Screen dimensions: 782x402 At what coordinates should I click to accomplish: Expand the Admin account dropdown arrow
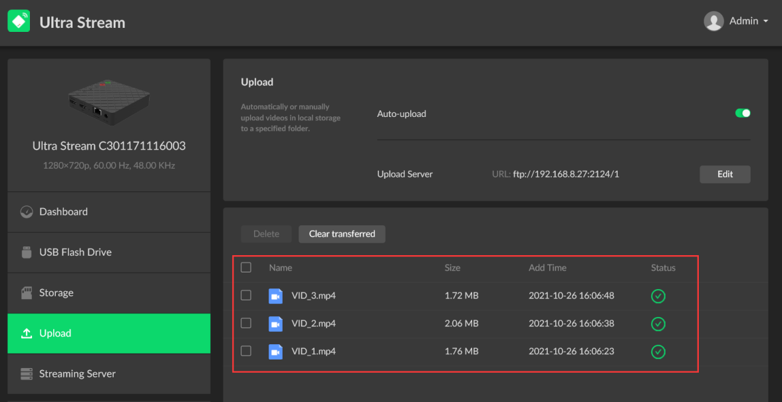pyautogui.click(x=765, y=21)
